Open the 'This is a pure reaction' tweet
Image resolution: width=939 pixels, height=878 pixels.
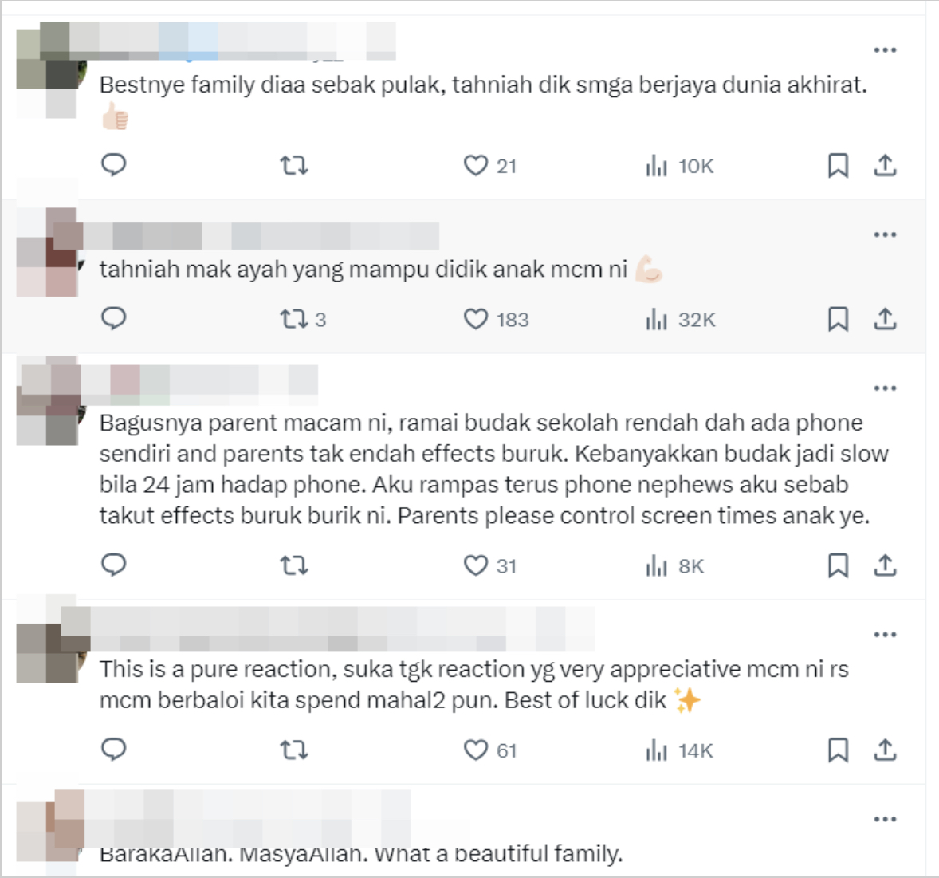coord(473,684)
